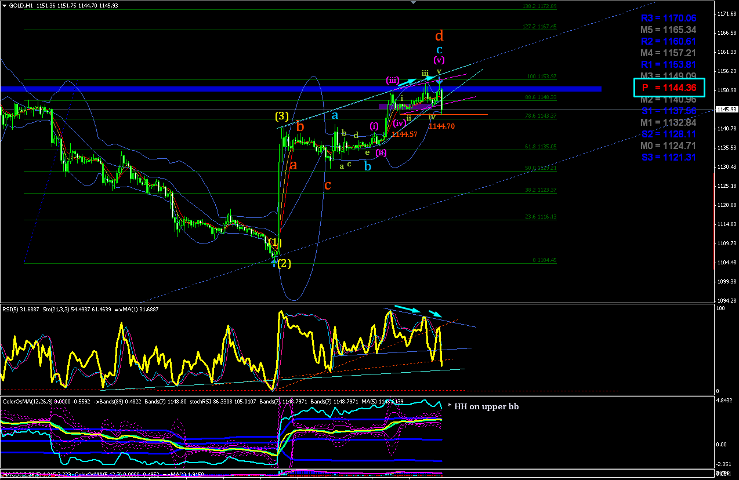Image resolution: width=739 pixels, height=480 pixels.
Task: Select the M4 = 1157.21 pivot label
Action: [668, 53]
